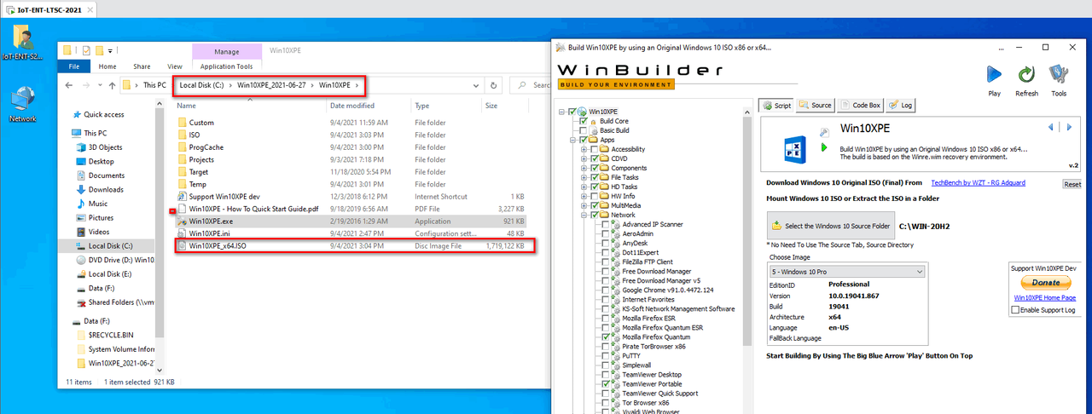Click the Back arrow in File Explorer
The width and height of the screenshot is (1092, 414).
click(x=71, y=85)
